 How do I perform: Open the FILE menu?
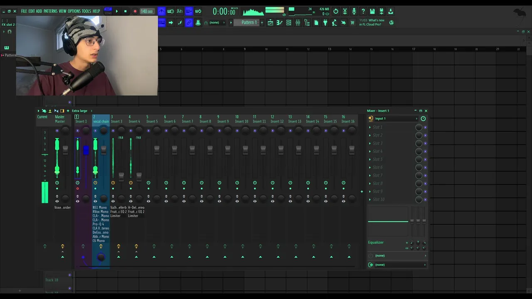(x=24, y=11)
